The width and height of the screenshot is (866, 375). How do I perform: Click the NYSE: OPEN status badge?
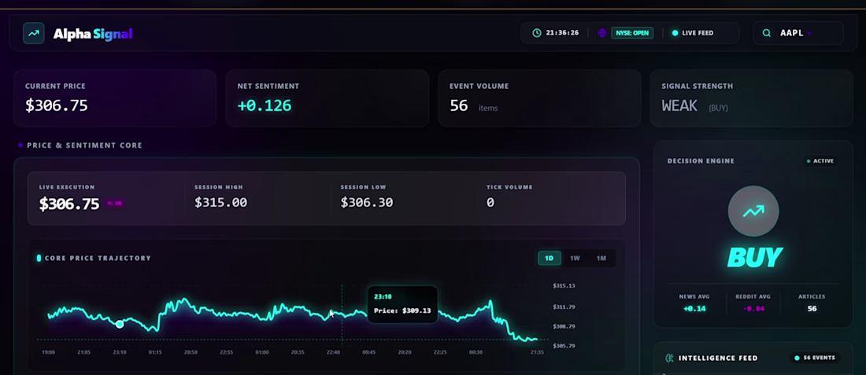pyautogui.click(x=632, y=33)
